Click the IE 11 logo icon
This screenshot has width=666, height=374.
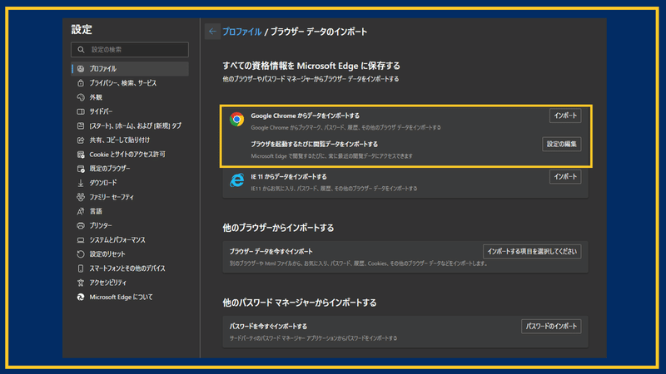[236, 180]
